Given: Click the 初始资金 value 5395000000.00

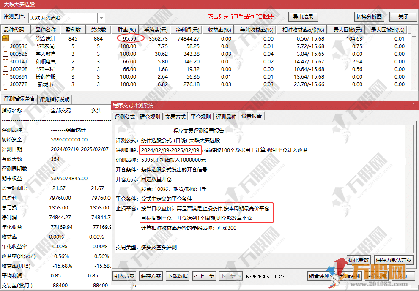Looking at the screenshot, I should click(69, 140).
